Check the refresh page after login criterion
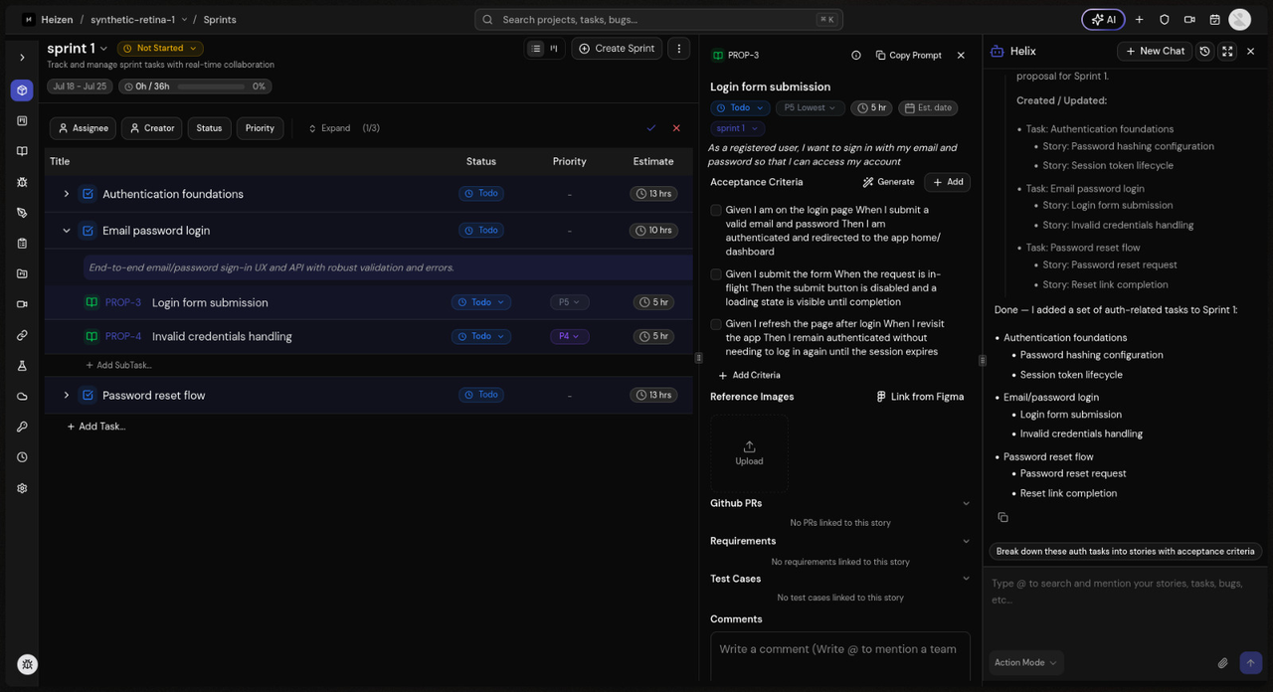Image resolution: width=1273 pixels, height=692 pixels. pos(716,324)
